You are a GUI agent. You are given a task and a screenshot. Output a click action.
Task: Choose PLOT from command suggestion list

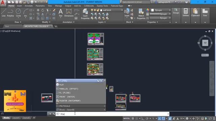tap(81, 85)
